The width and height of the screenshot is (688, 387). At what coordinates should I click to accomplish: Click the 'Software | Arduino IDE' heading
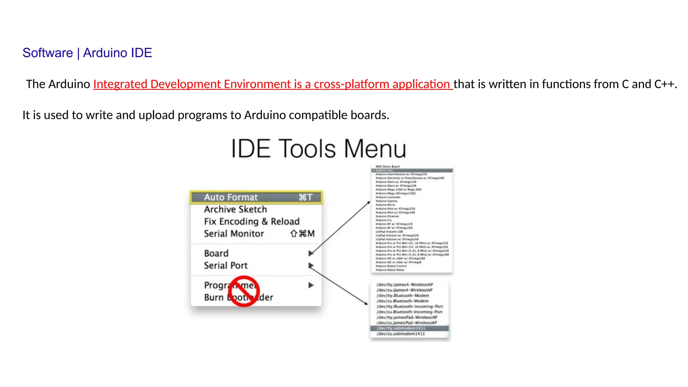tap(87, 53)
